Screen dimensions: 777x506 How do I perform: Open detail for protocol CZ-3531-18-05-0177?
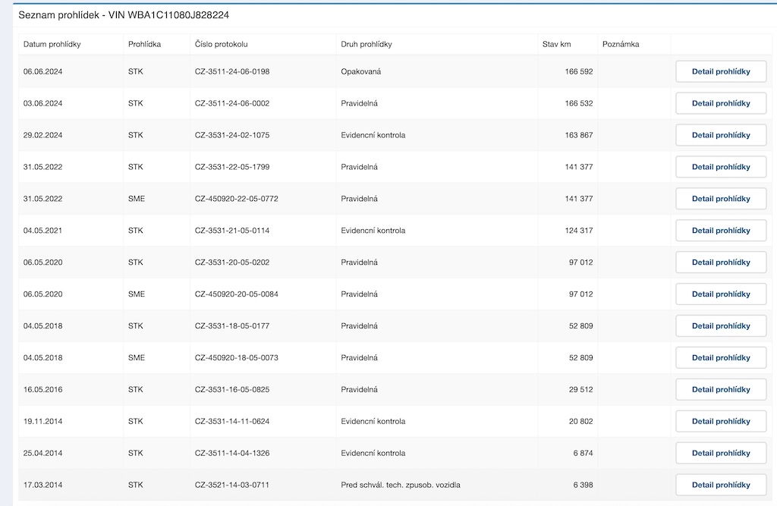[x=721, y=326]
